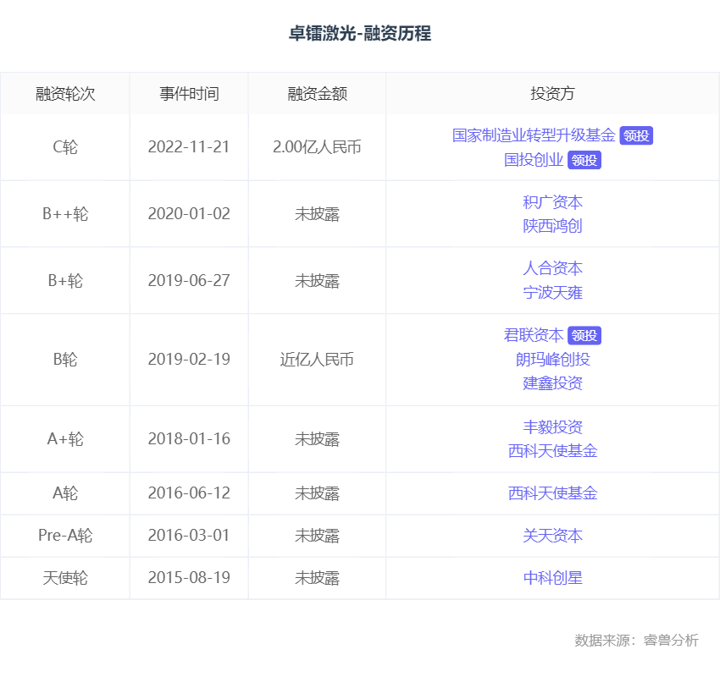This screenshot has height=677, width=720.
Task: Open the 朗玛峰创投 investor link
Action: pos(552,360)
